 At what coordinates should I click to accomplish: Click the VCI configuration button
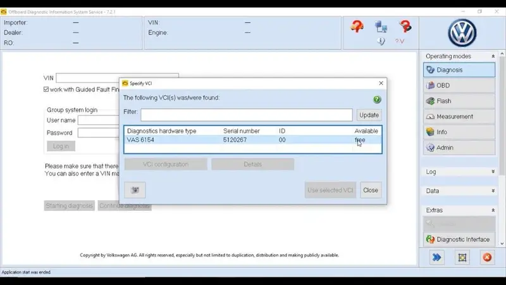[166, 164]
